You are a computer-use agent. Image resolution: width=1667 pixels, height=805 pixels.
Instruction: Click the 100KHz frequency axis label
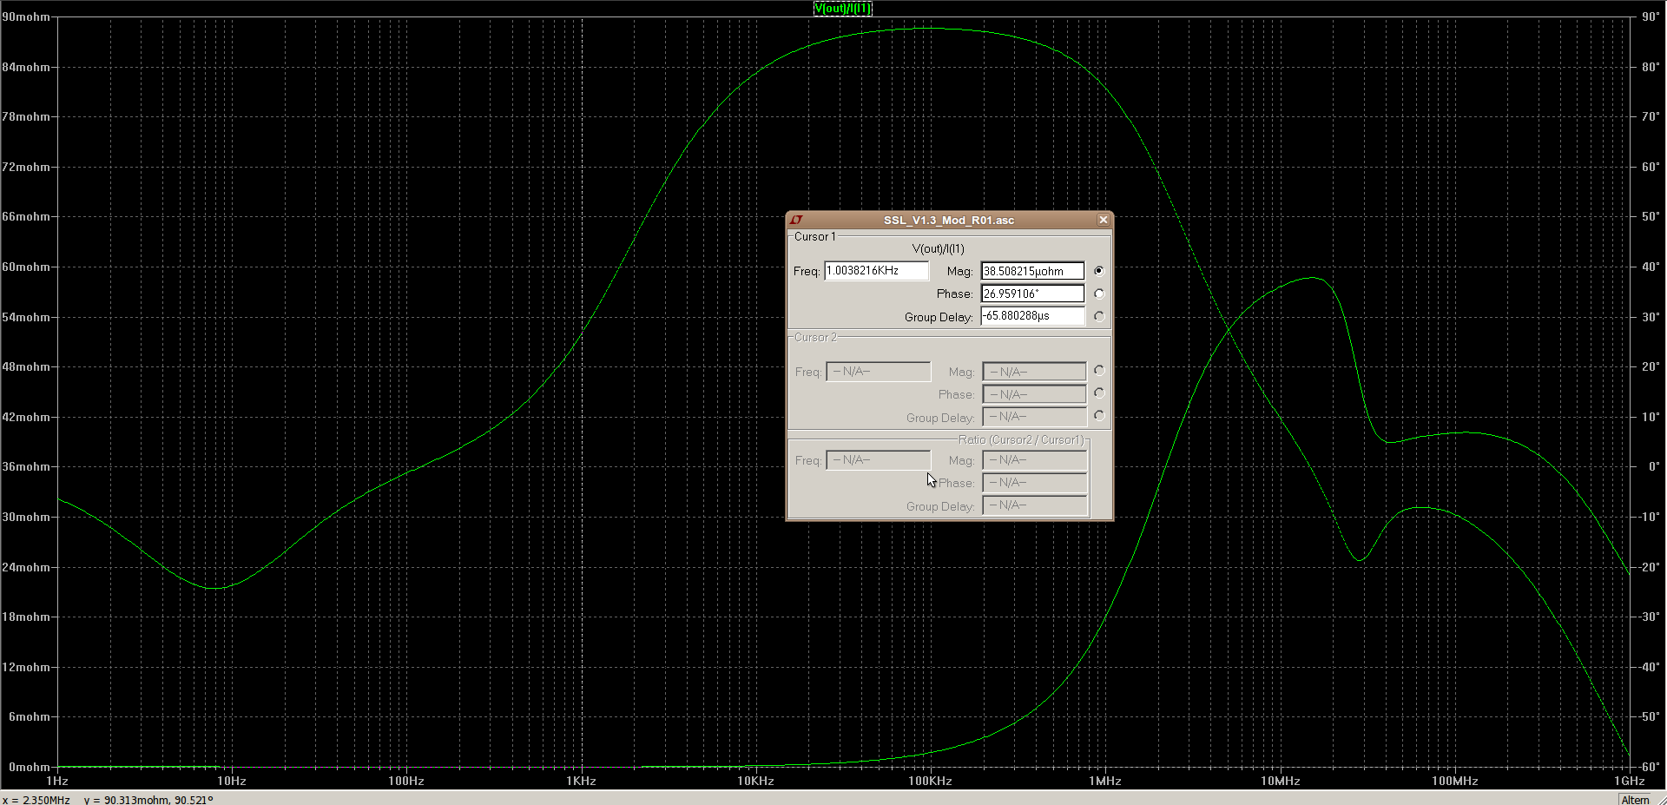coord(930,781)
